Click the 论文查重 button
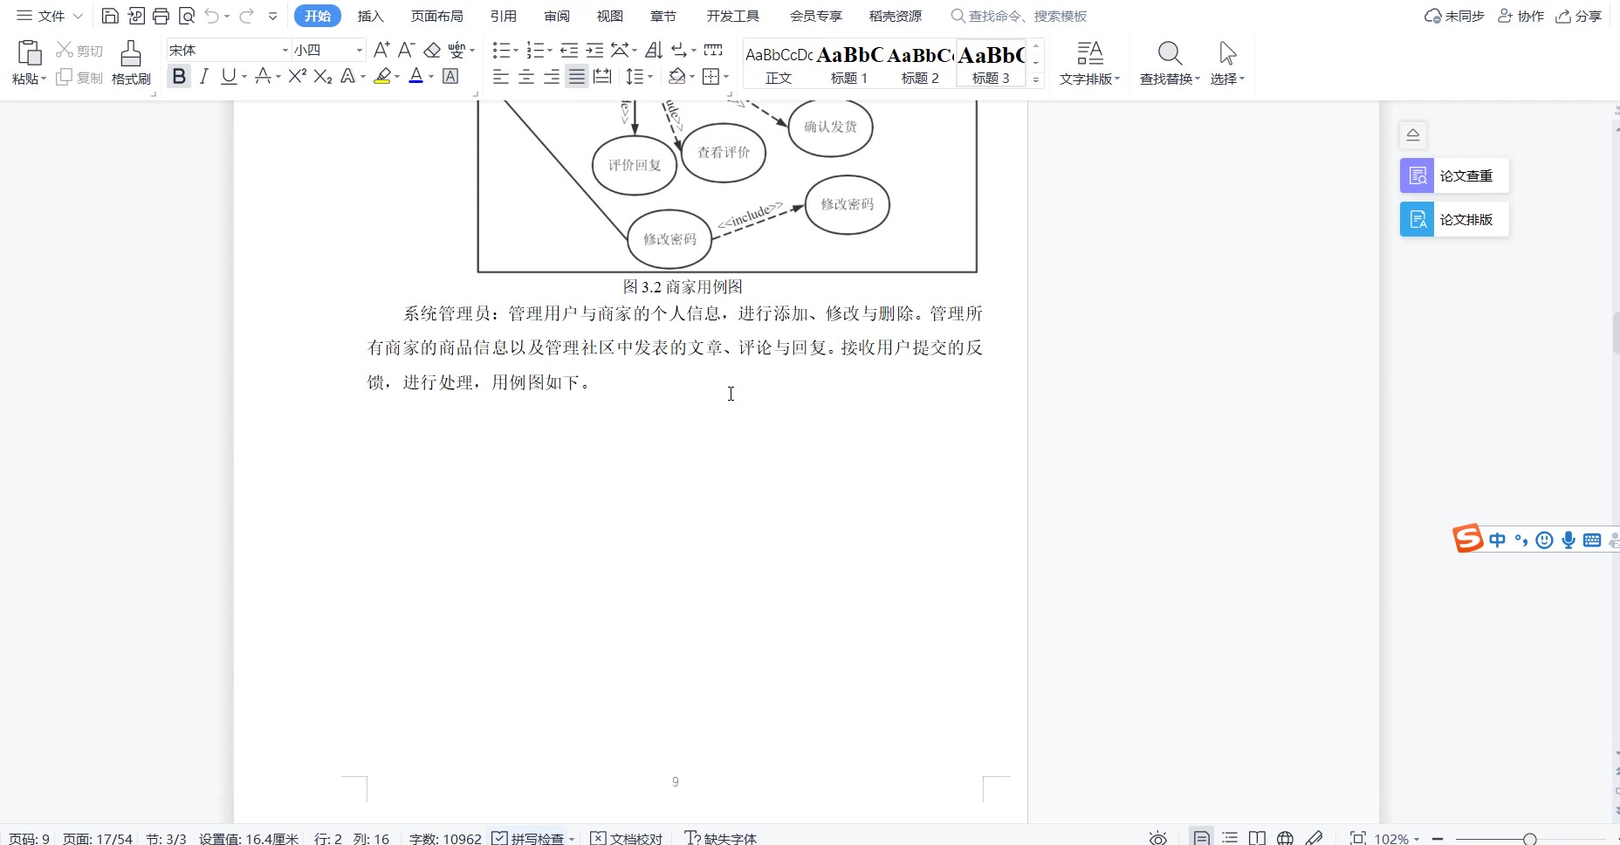Image resolution: width=1620 pixels, height=845 pixels. tap(1454, 175)
